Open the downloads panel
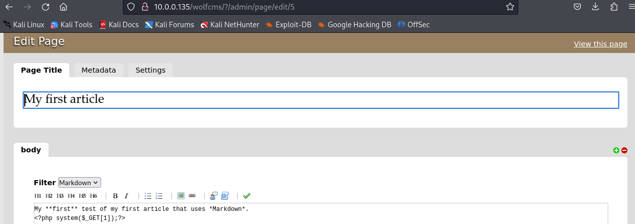 (596, 7)
